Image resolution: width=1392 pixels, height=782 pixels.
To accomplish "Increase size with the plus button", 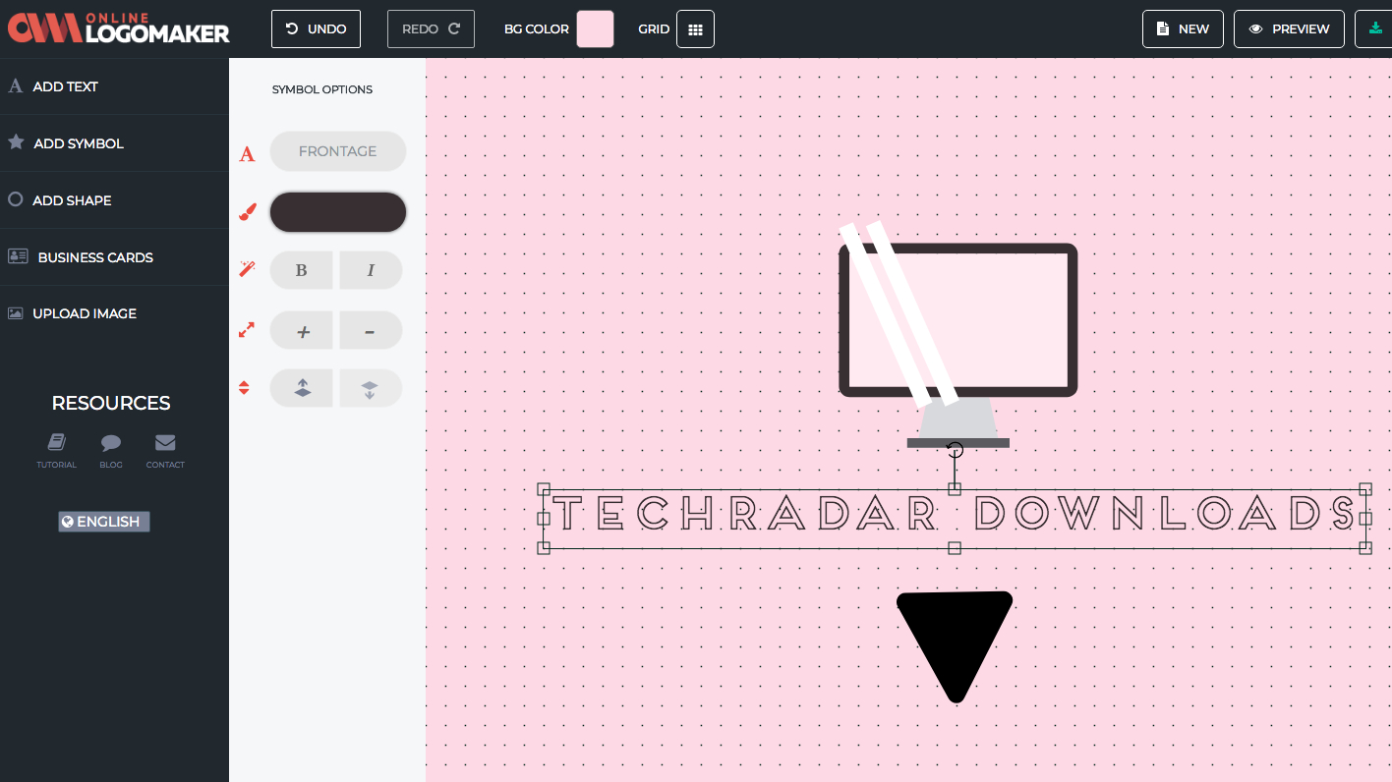I will coord(302,331).
